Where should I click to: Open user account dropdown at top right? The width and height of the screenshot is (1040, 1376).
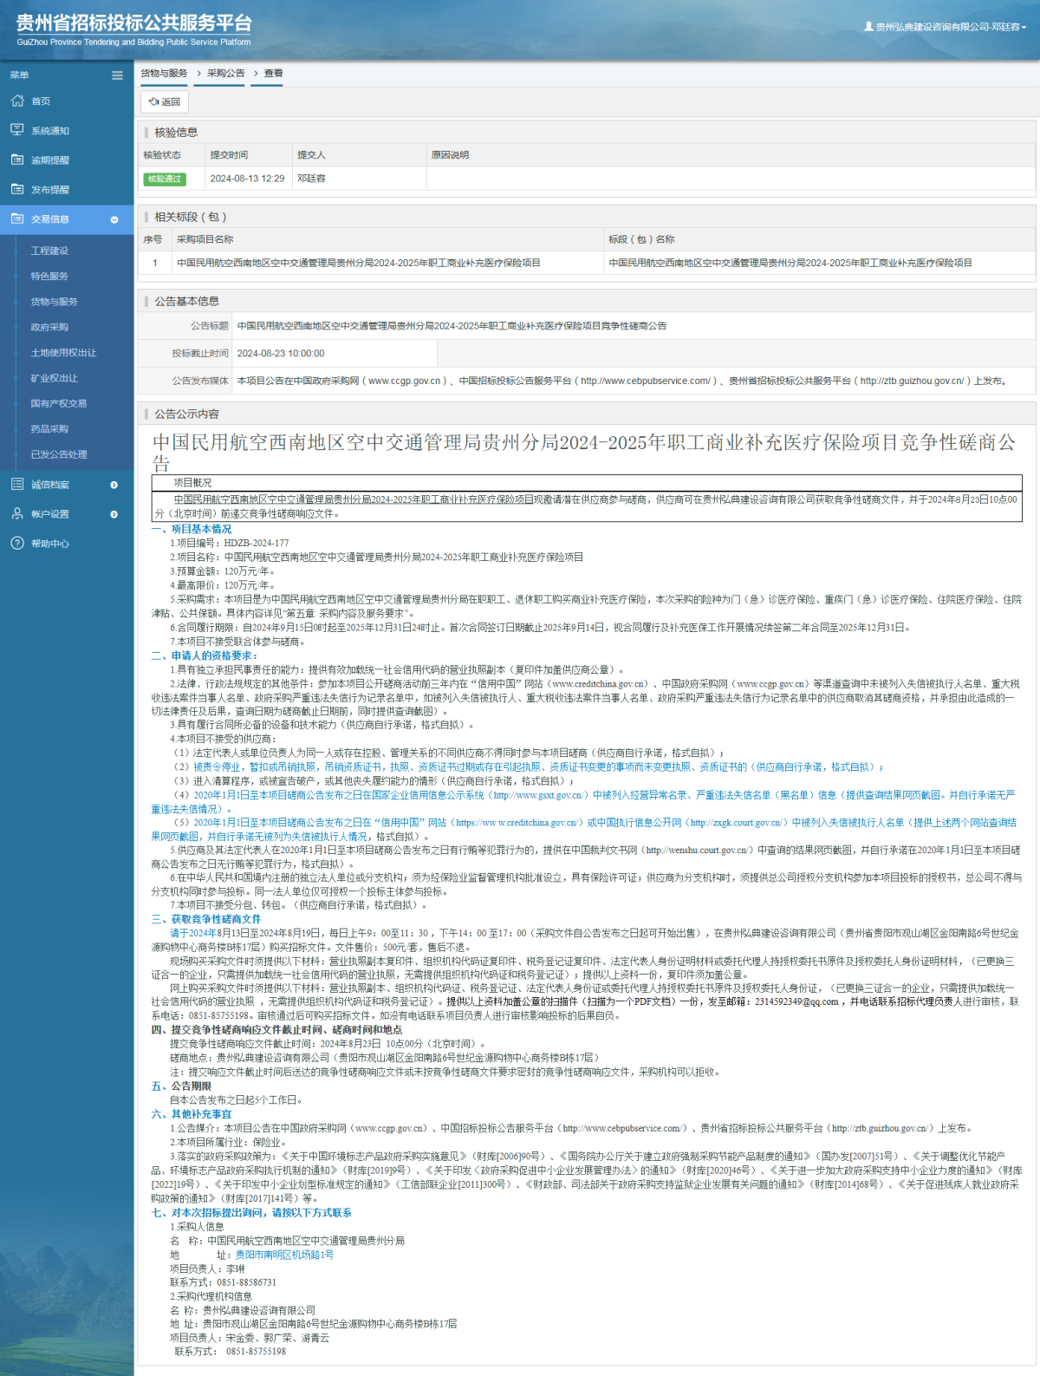946,27
